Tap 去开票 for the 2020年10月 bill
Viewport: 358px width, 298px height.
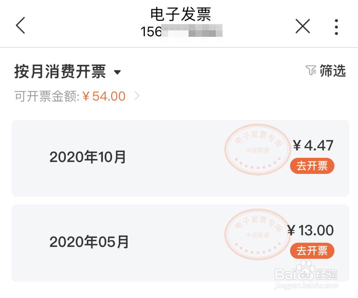click(312, 166)
